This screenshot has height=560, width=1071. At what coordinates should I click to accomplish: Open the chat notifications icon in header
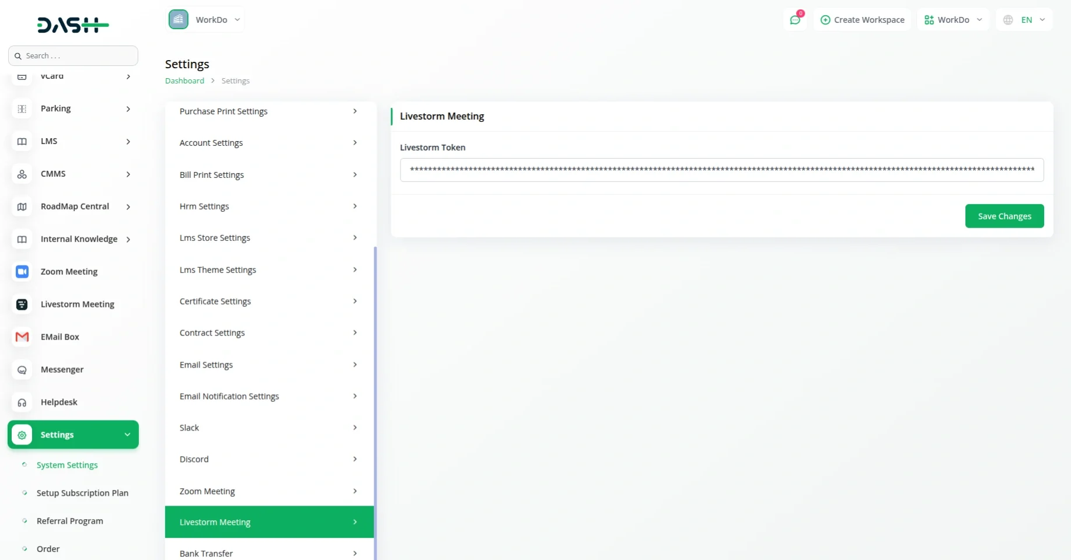tap(794, 20)
